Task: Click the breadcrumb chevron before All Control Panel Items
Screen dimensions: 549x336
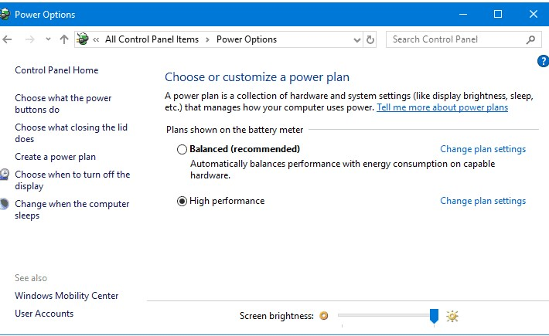Action: click(x=96, y=39)
